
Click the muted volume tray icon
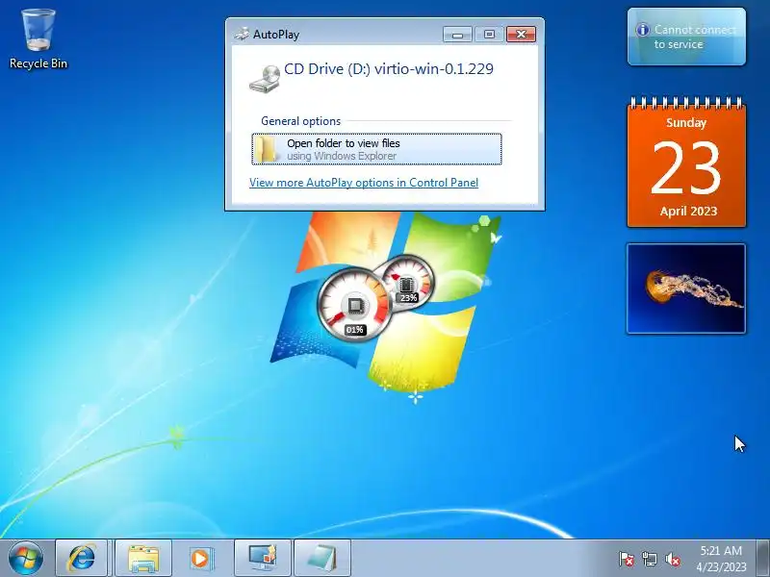pos(672,559)
